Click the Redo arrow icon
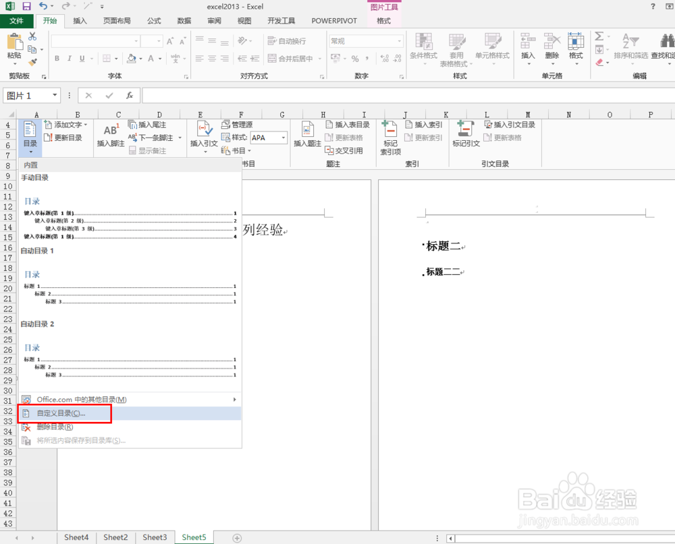Screen dimensions: 675x544 65,6
